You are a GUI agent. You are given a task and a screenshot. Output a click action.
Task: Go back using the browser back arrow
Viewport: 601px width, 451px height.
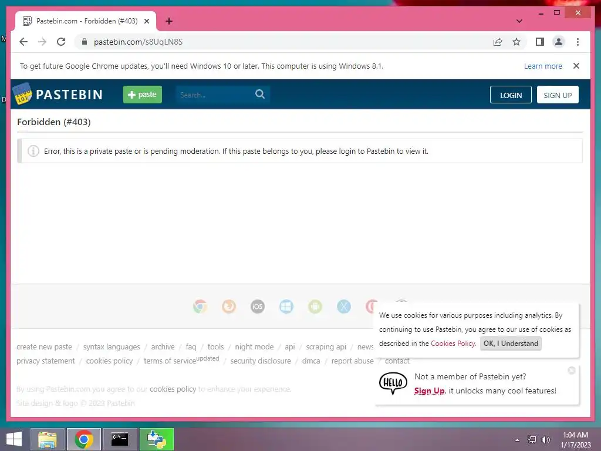[x=23, y=42]
